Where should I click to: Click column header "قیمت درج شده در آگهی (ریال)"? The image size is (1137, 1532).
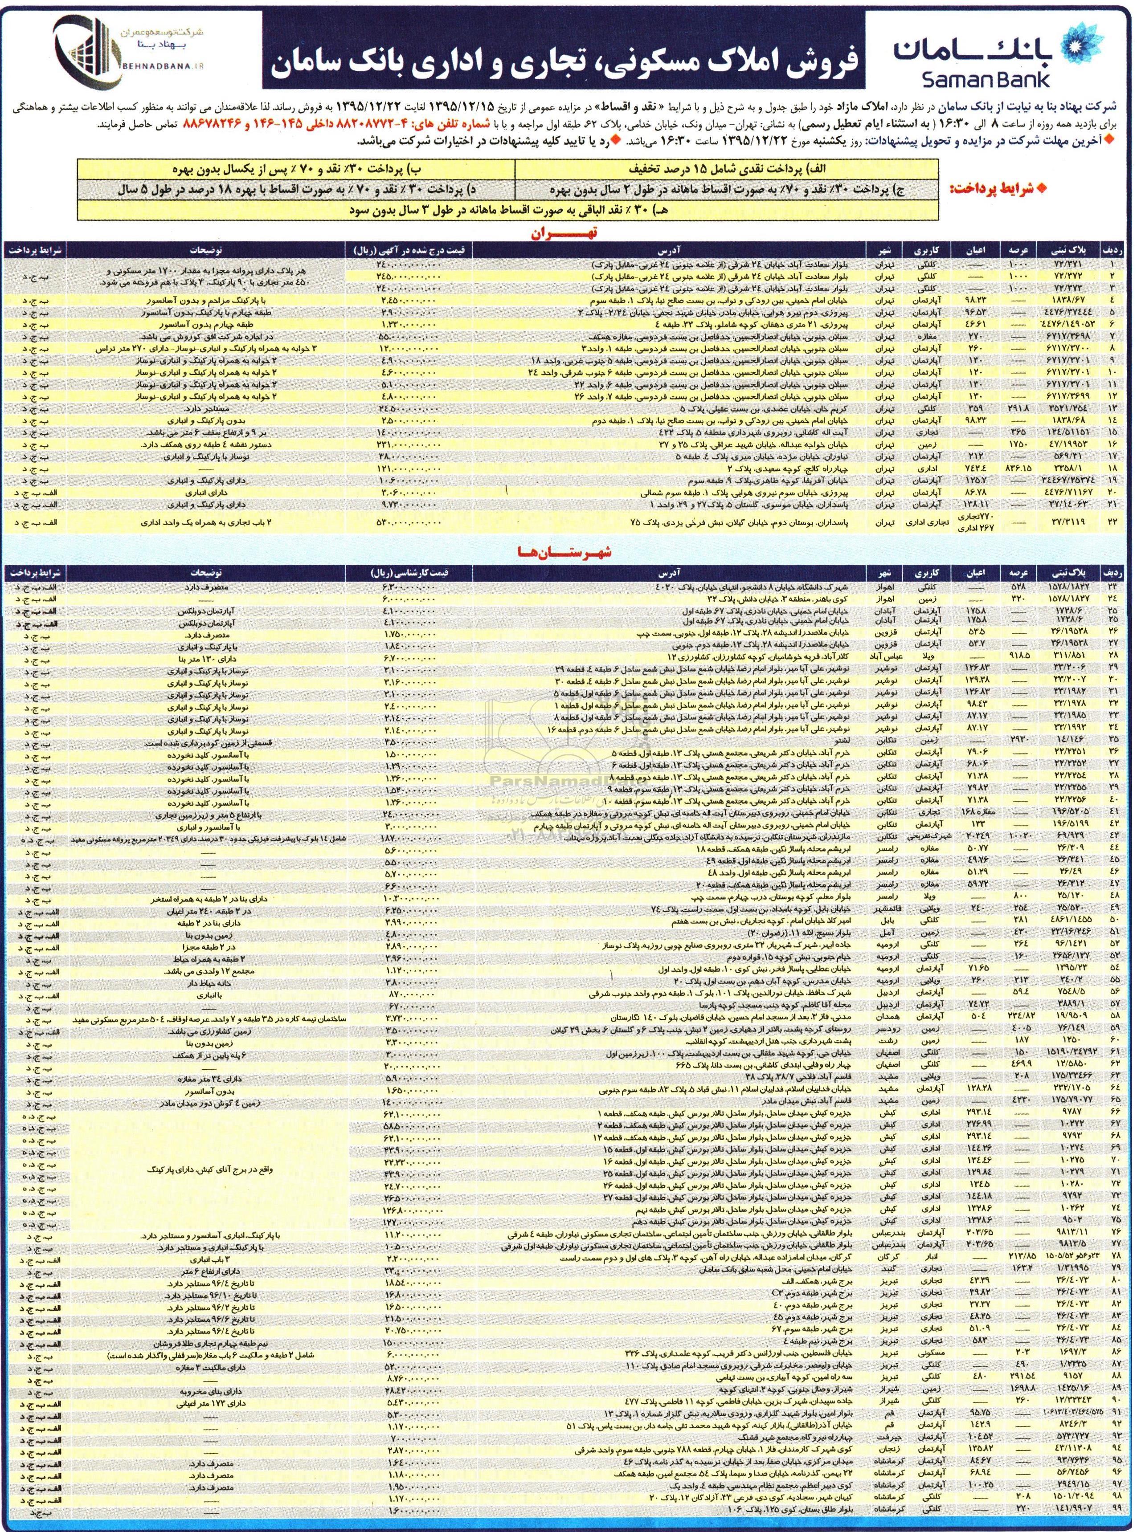[x=409, y=250]
